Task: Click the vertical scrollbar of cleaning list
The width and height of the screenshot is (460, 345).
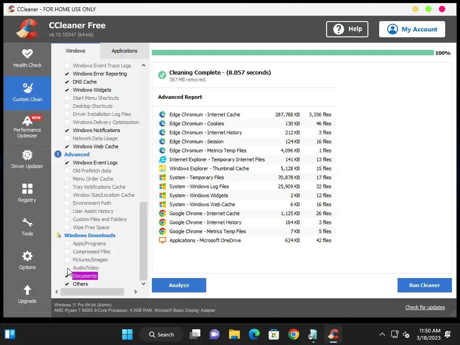Action: click(x=143, y=241)
